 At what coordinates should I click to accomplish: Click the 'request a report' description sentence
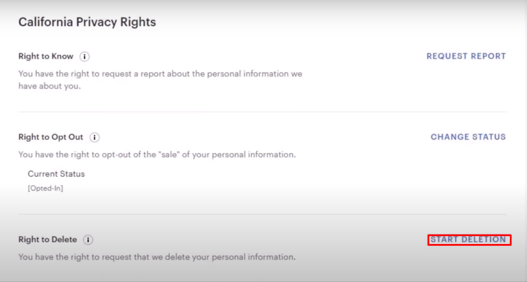(x=160, y=80)
